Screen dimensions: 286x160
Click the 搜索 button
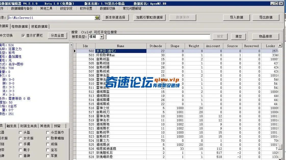(x=220, y=37)
